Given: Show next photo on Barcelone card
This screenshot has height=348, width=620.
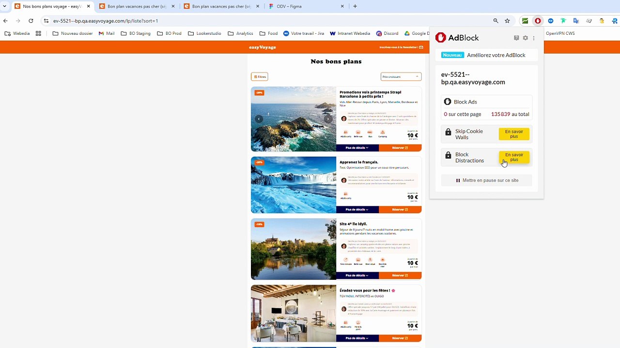Looking at the screenshot, I should pos(328,119).
